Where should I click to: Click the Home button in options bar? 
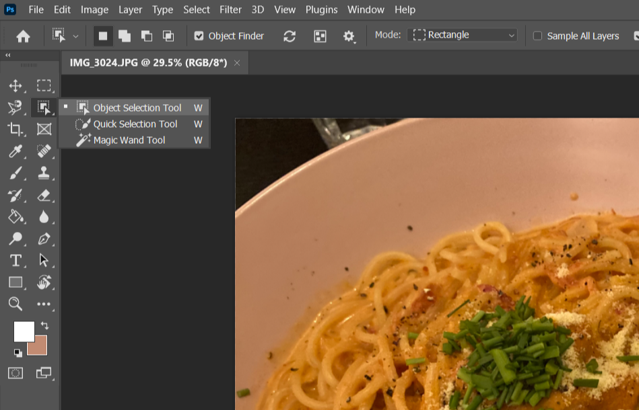click(x=23, y=36)
